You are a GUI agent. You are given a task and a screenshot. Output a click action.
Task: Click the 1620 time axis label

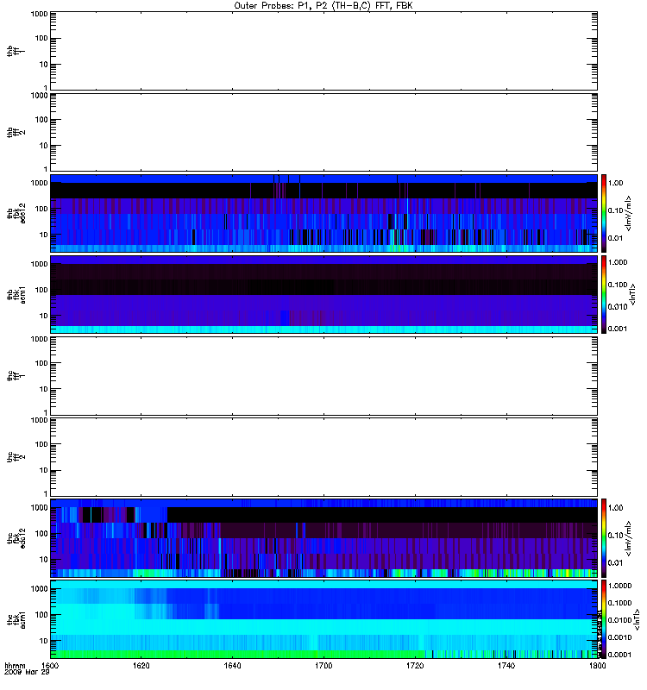(141, 666)
